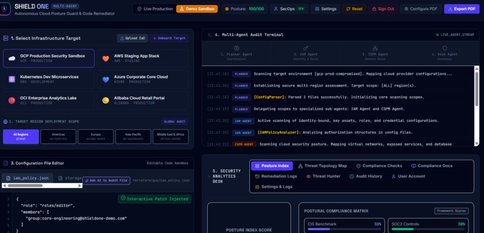The image size is (484, 233).
Task: Click Export PDF
Action: (462, 9)
